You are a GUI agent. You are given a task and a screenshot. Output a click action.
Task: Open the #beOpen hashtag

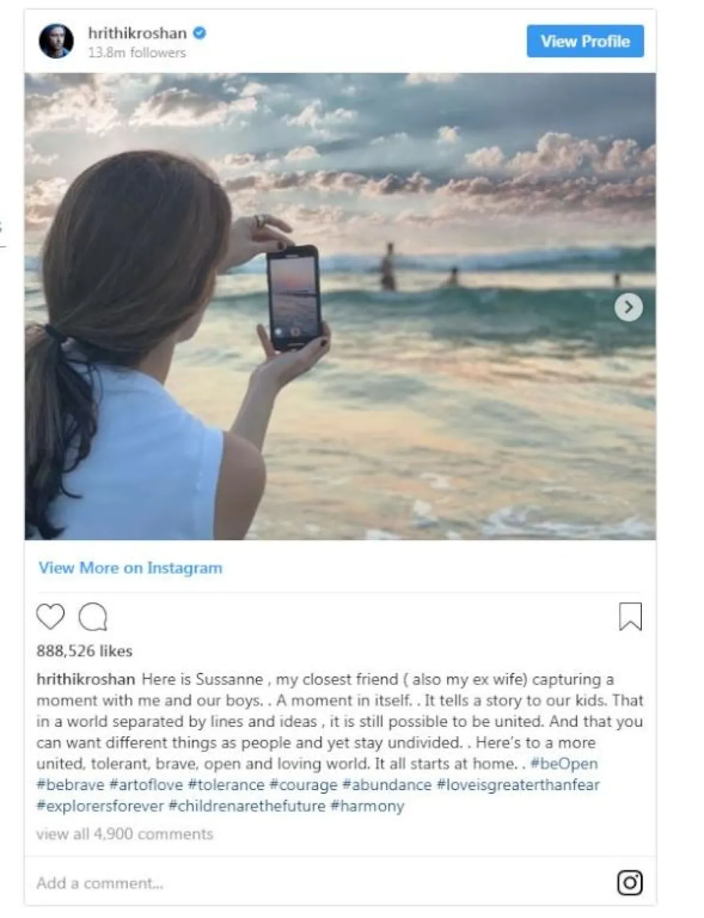click(x=564, y=764)
